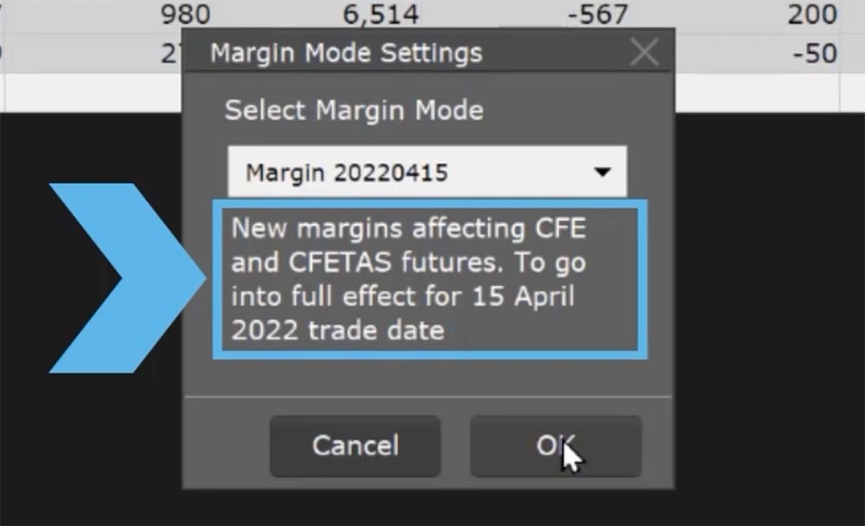Select the table cell showing -50
The width and height of the screenshot is (865, 526).
coord(814,54)
